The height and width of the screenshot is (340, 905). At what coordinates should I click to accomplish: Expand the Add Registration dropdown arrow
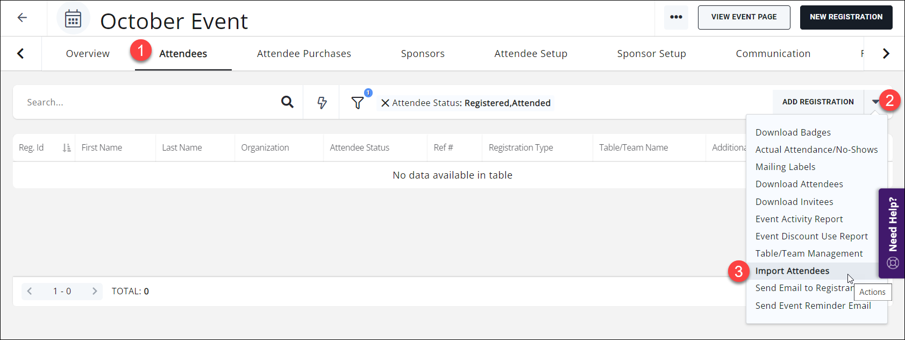875,102
